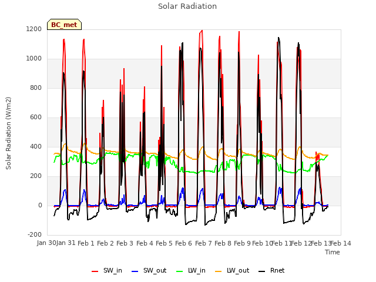The height and width of the screenshot is (282, 376).
Task: Toggle the Rnet legend entry
Action: [271, 271]
